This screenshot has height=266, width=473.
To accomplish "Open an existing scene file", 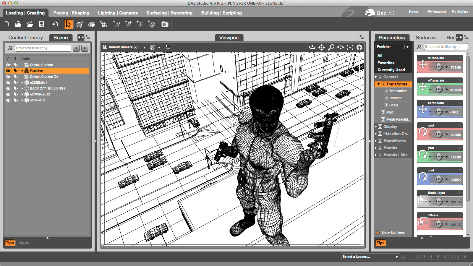I will 18,24.
